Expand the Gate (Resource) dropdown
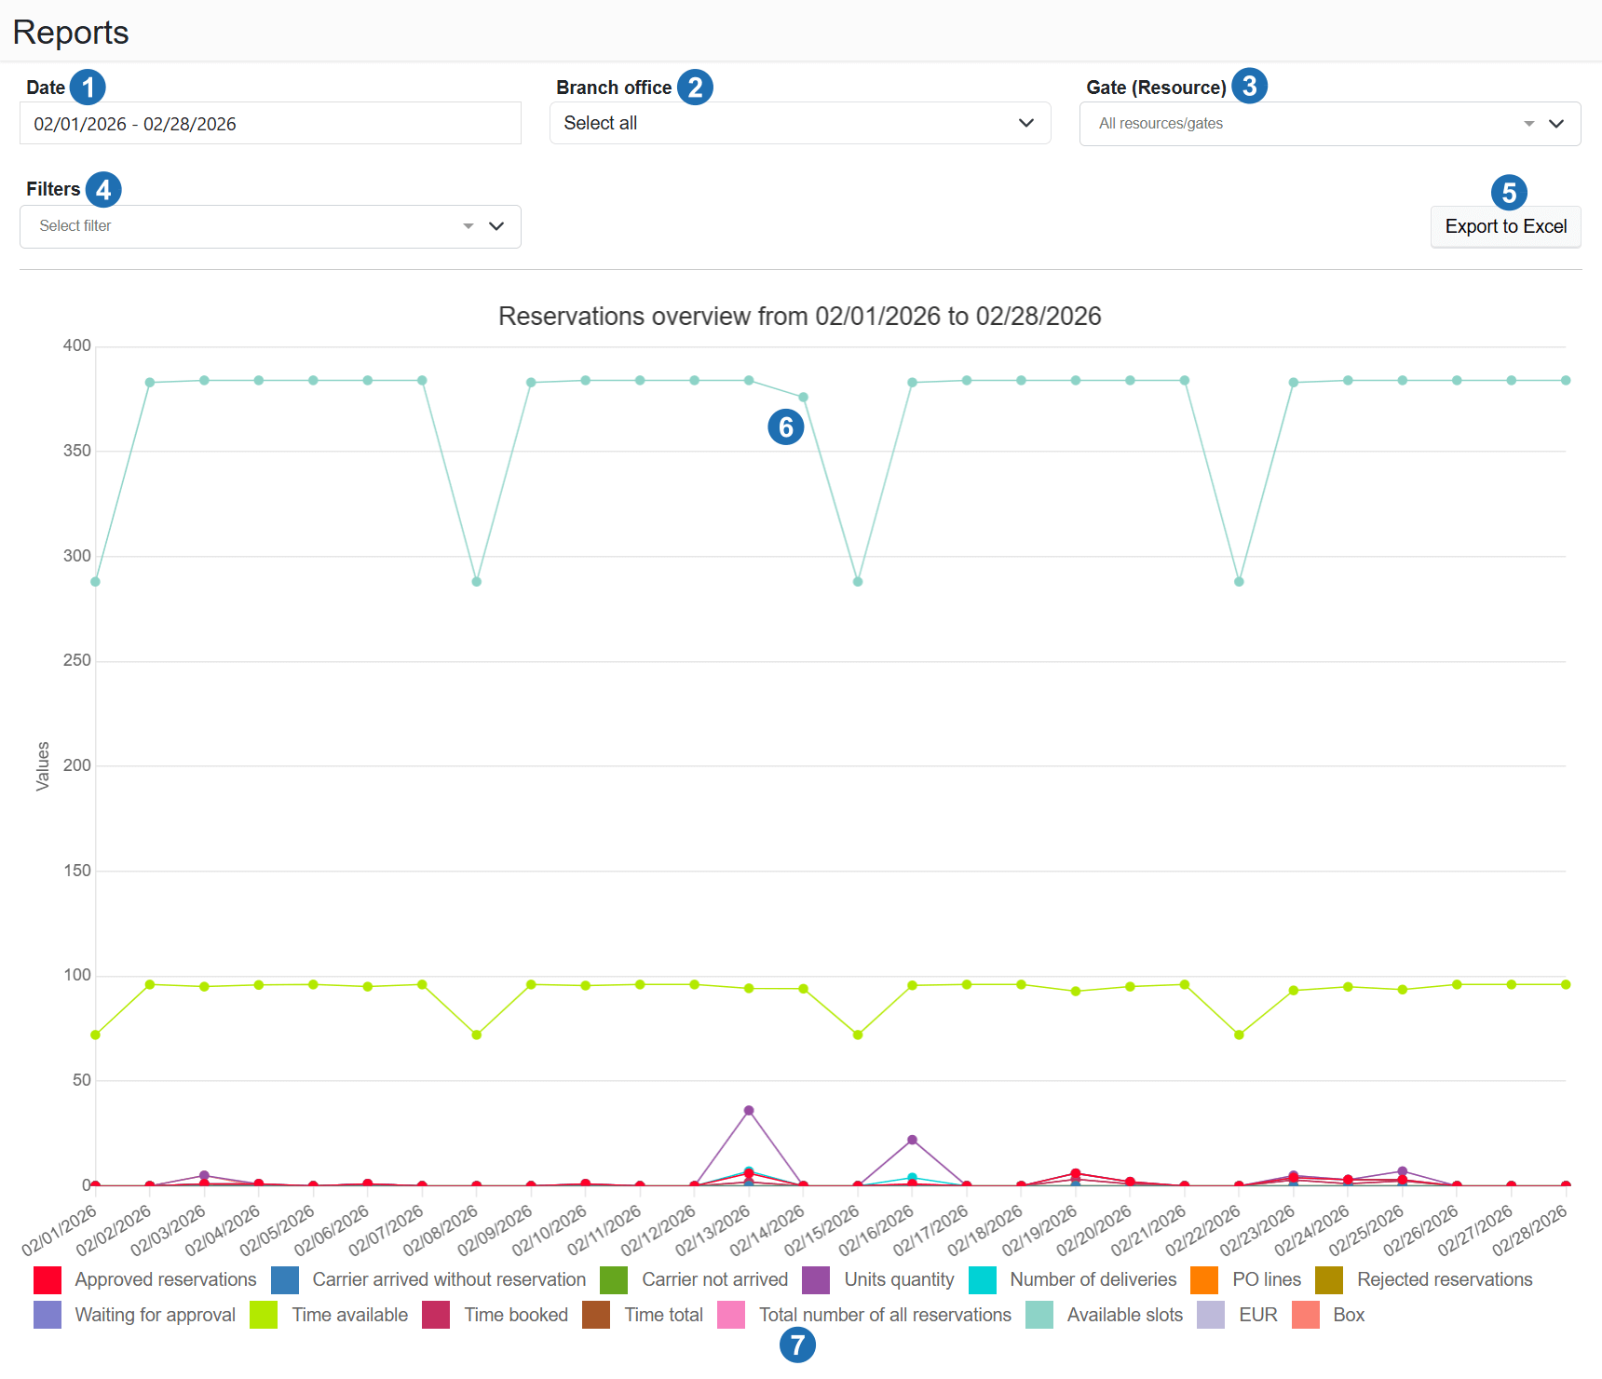This screenshot has height=1379, width=1602. coord(1329,124)
